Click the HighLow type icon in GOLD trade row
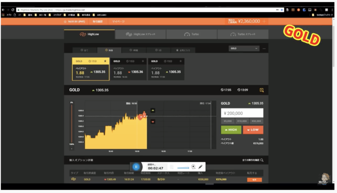 coord(73,179)
